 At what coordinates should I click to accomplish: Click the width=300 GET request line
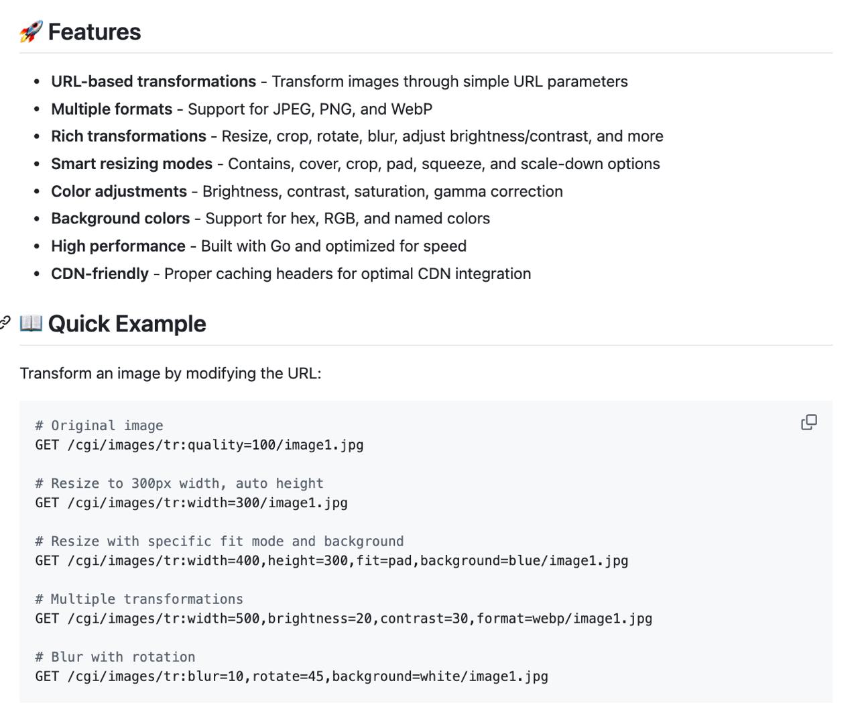tap(191, 503)
